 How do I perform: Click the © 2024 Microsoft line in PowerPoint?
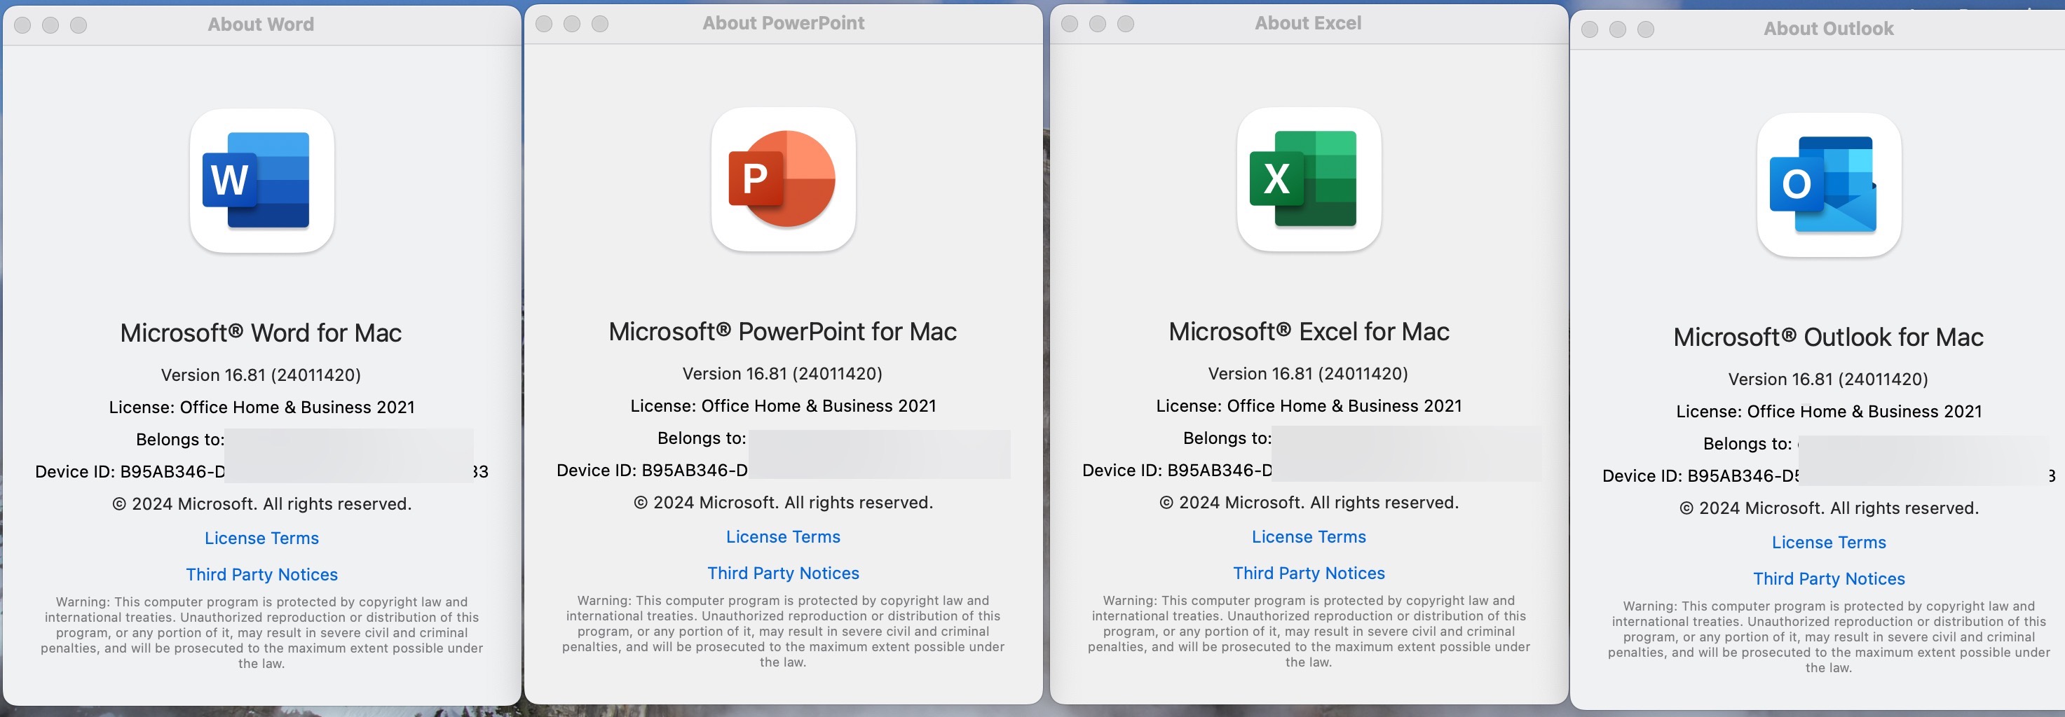coord(783,502)
